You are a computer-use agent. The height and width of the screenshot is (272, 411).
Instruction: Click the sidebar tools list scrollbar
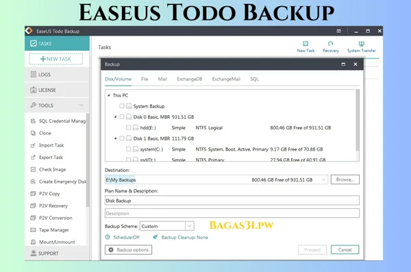[x=88, y=160]
